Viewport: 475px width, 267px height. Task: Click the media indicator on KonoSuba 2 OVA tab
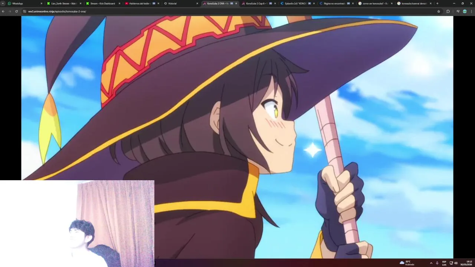(x=232, y=3)
